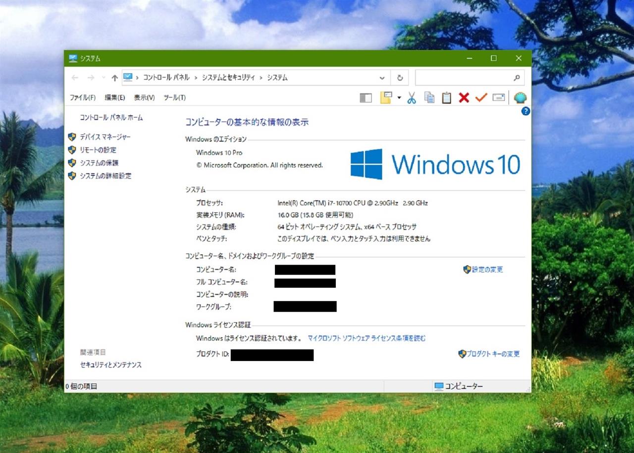Open the 表示(V) menu
Image resolution: width=634 pixels, height=453 pixels.
point(144,98)
